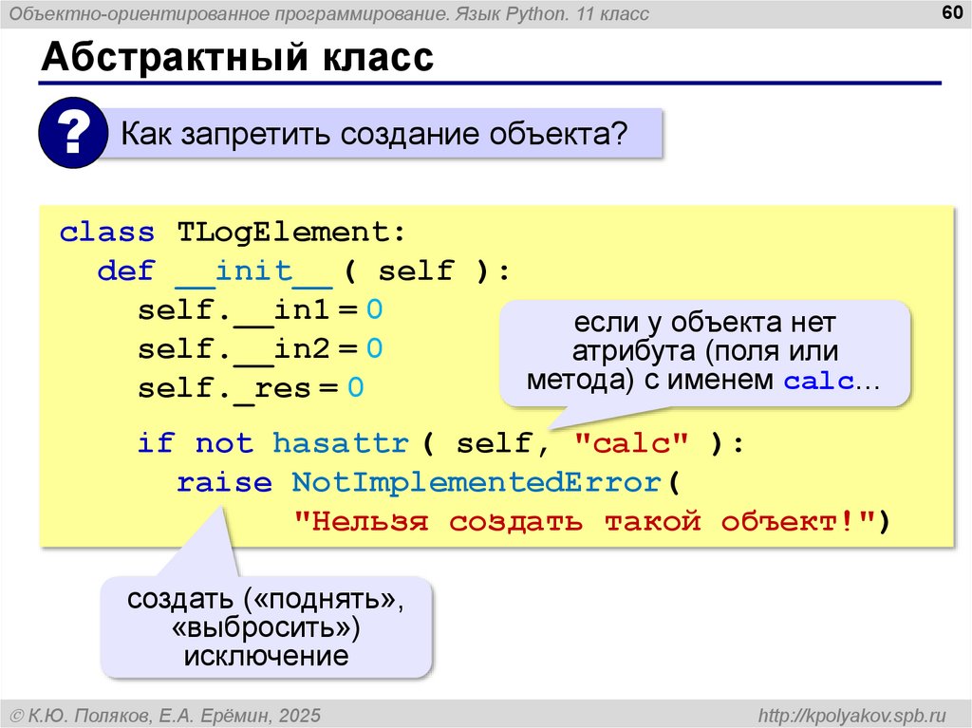Click the string "Нельзя создать такой объект!"
972x728 pixels.
point(585,521)
